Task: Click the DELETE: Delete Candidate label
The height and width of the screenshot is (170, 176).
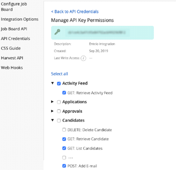Action: pyautogui.click(x=90, y=130)
